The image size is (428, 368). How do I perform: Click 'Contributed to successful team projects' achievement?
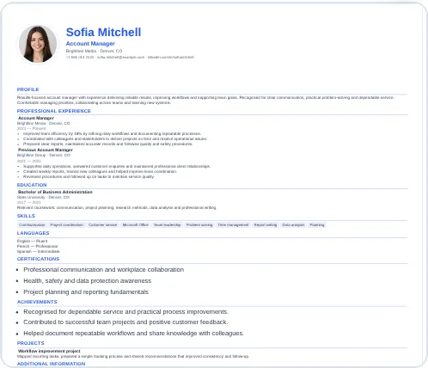pyautogui.click(x=125, y=322)
